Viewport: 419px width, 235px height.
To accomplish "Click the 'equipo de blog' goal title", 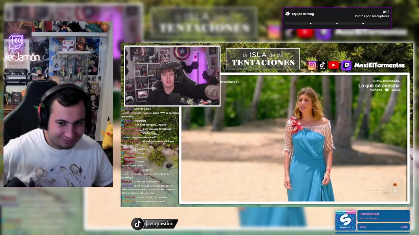I will point(303,14).
